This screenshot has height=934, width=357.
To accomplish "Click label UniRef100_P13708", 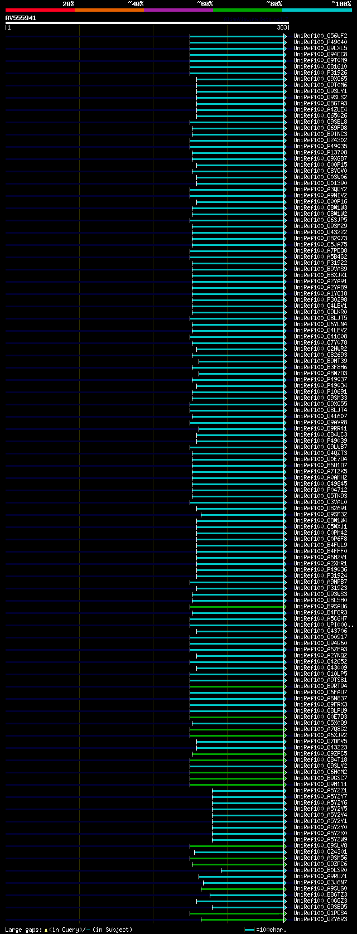I will pyautogui.click(x=320, y=152).
